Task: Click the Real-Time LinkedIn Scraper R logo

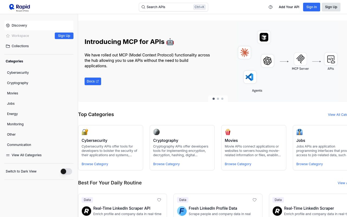Action: (86, 211)
